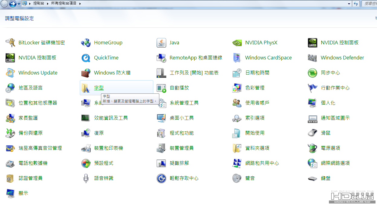Click the 自動播放 icon
The image size is (377, 205).
[x=161, y=88]
